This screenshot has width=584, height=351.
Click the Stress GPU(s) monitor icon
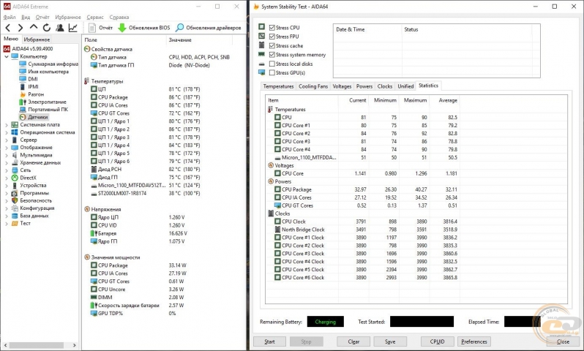click(x=261, y=72)
